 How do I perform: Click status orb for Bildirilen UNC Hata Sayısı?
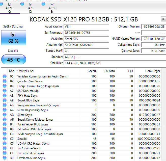[5, 129]
